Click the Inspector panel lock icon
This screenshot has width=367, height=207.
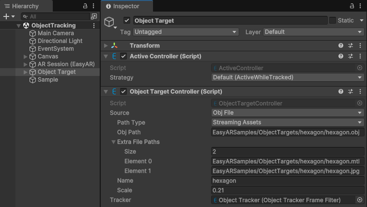(352, 6)
